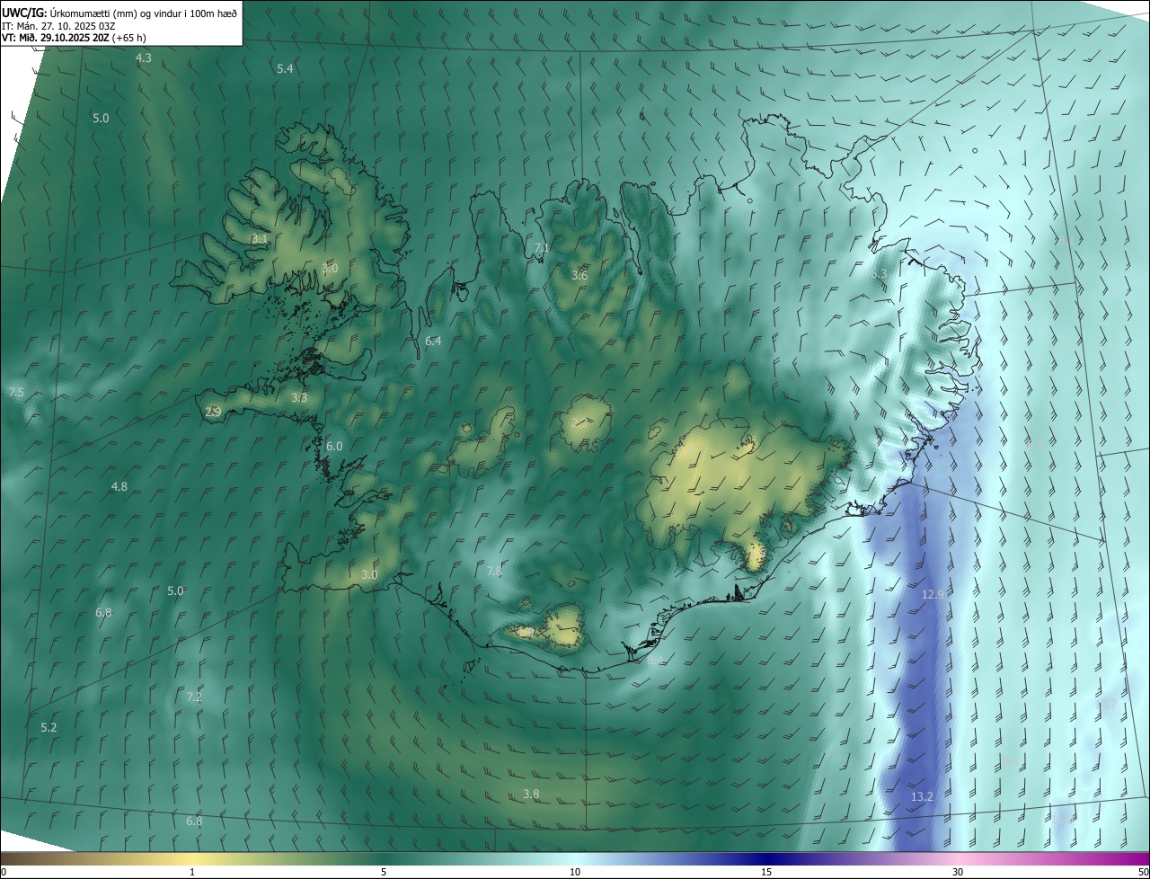Image resolution: width=1150 pixels, height=879 pixels.
Task: Click the 7.2 precipitation value label
Action: (194, 697)
